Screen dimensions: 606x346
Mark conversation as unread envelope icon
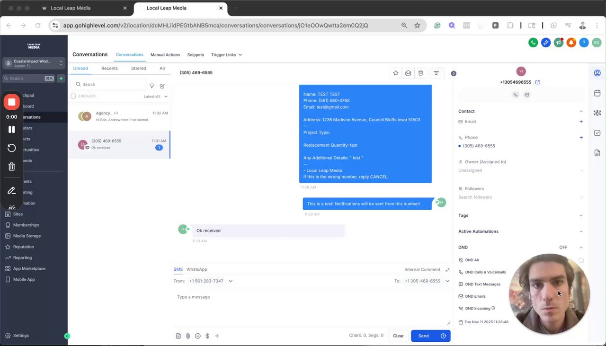tap(408, 73)
